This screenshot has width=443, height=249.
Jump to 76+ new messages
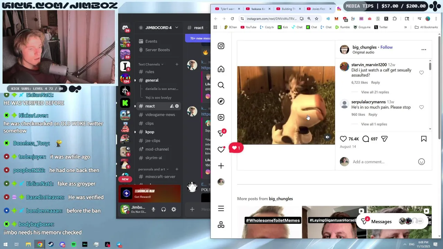(x=199, y=38)
